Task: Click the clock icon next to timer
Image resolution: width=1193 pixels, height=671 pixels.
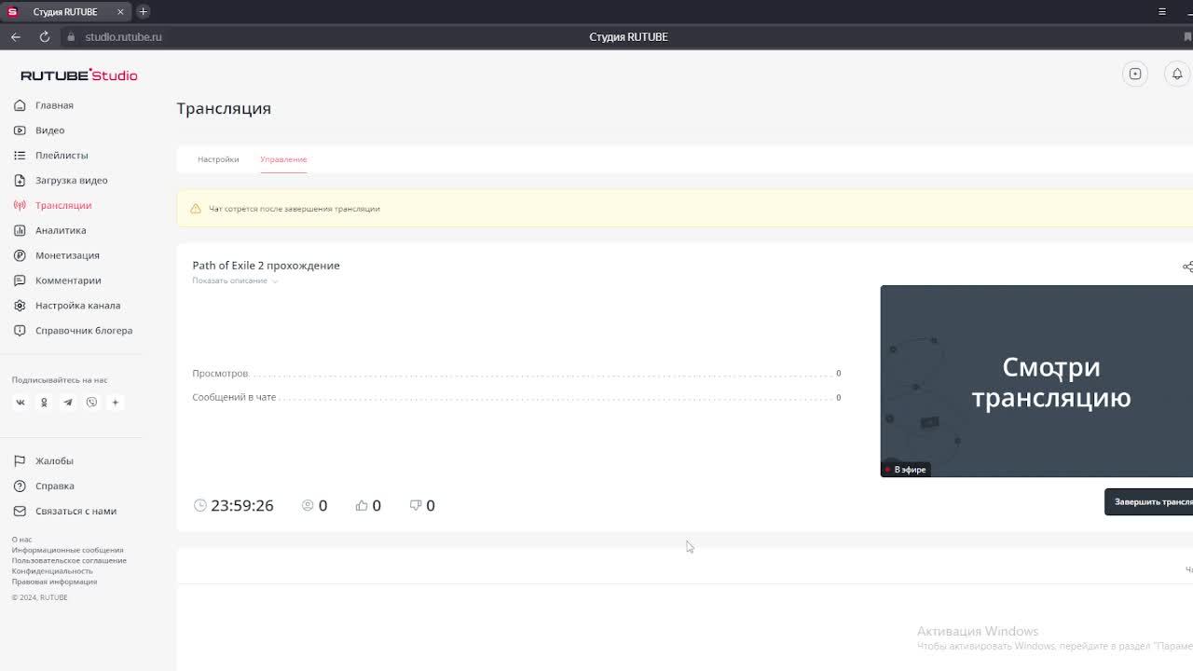Action: tap(200, 505)
